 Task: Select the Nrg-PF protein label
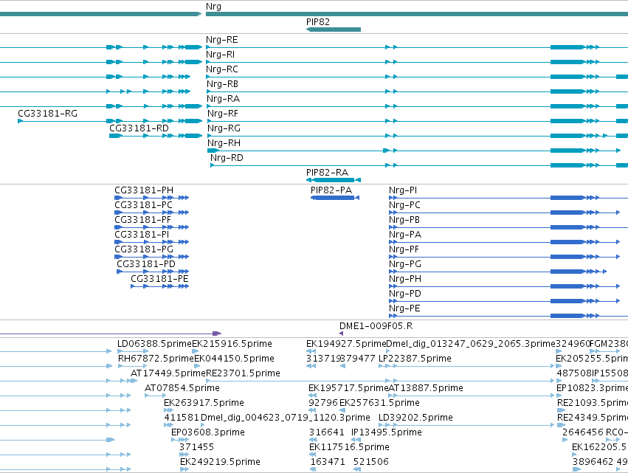coord(404,249)
